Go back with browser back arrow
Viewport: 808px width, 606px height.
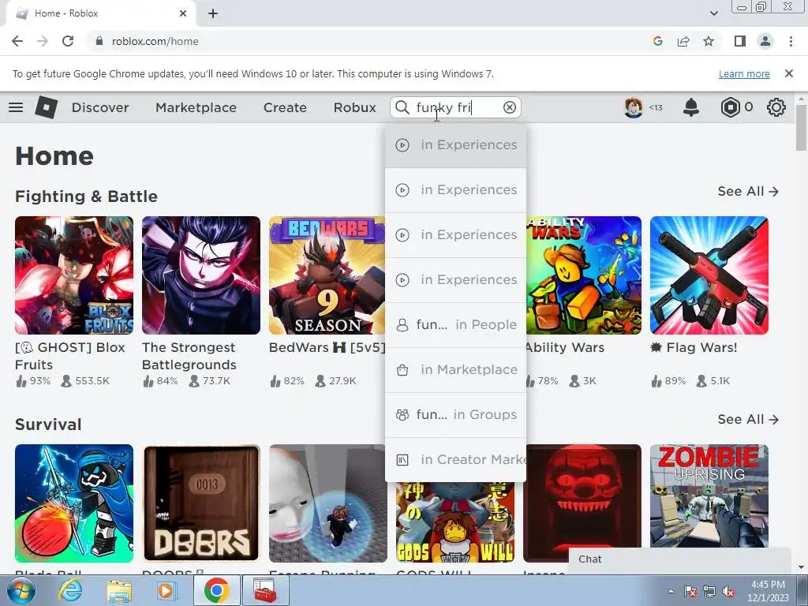tap(17, 41)
